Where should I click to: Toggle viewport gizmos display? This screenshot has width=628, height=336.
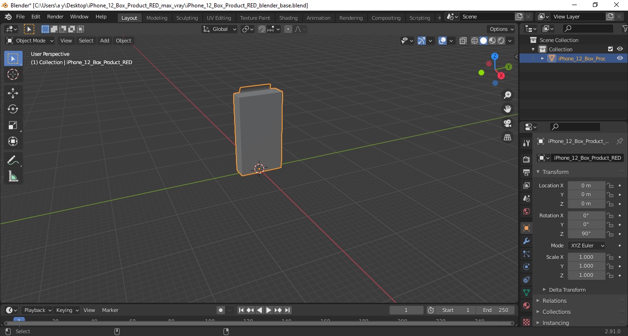pyautogui.click(x=422, y=41)
